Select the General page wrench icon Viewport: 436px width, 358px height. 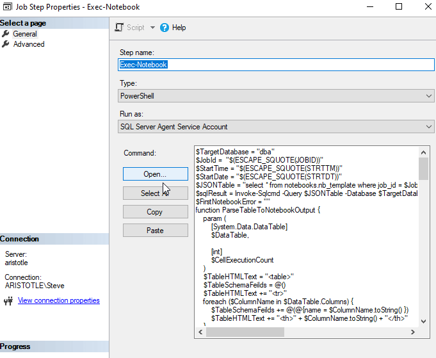click(x=6, y=34)
